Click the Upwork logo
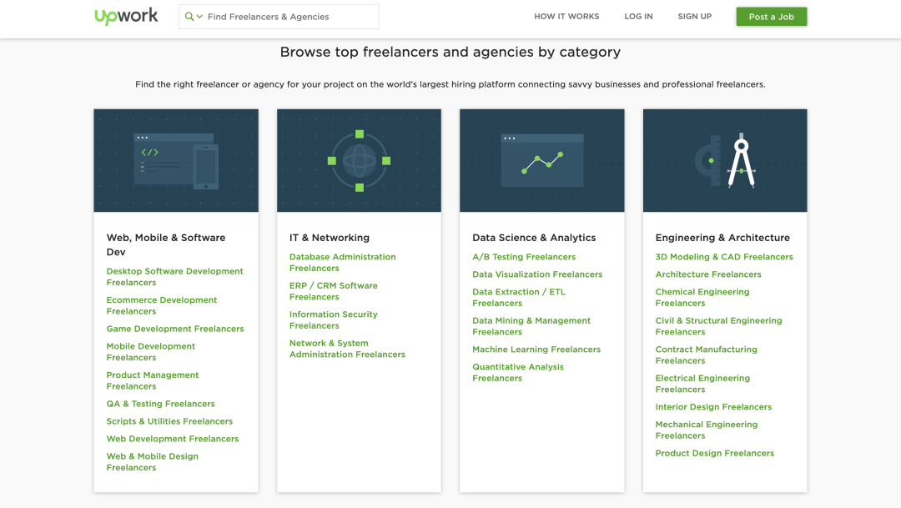901x508 pixels. pos(126,16)
